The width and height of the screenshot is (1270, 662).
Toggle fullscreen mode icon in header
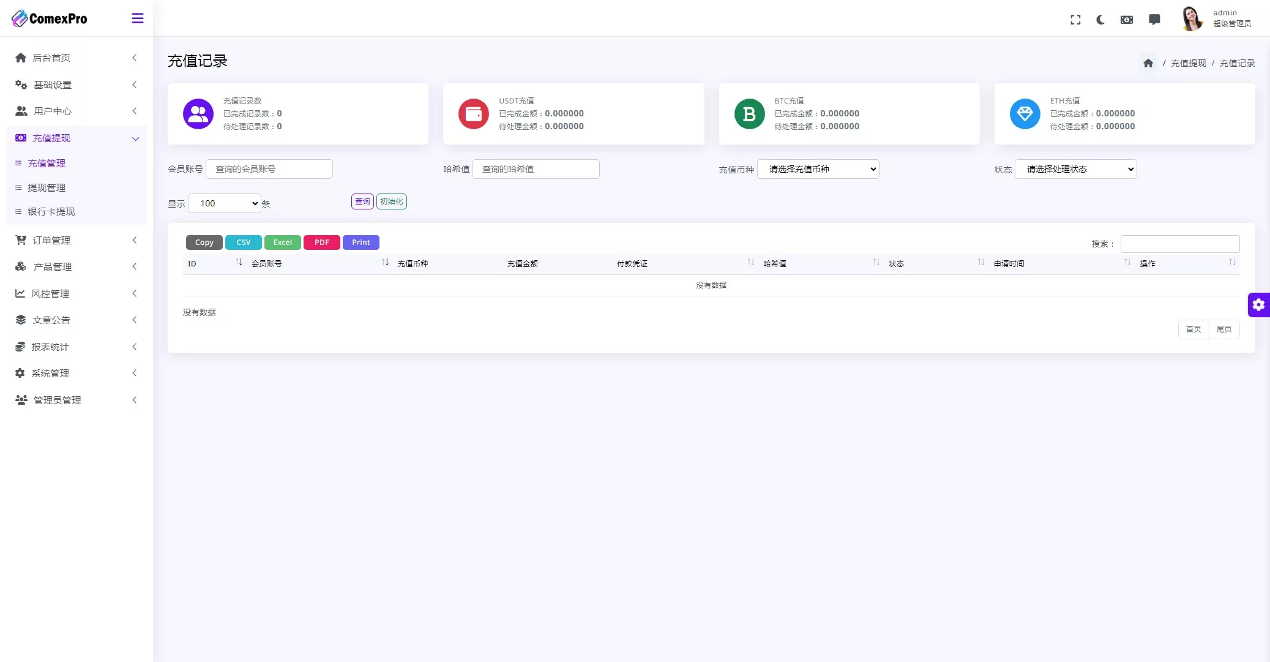[1075, 20]
